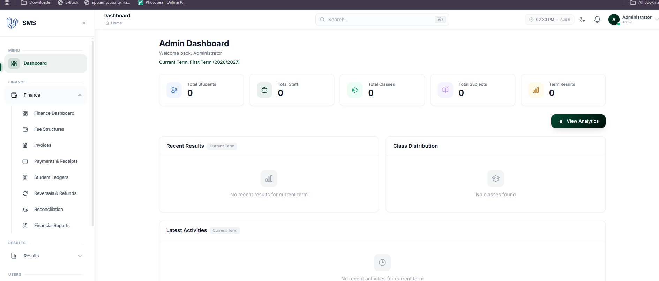The image size is (659, 281).
Task: Click the Finance Dashboard grid icon
Action: [25, 113]
